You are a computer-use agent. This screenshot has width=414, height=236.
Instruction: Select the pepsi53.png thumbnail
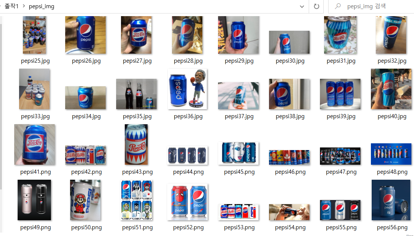click(x=238, y=212)
